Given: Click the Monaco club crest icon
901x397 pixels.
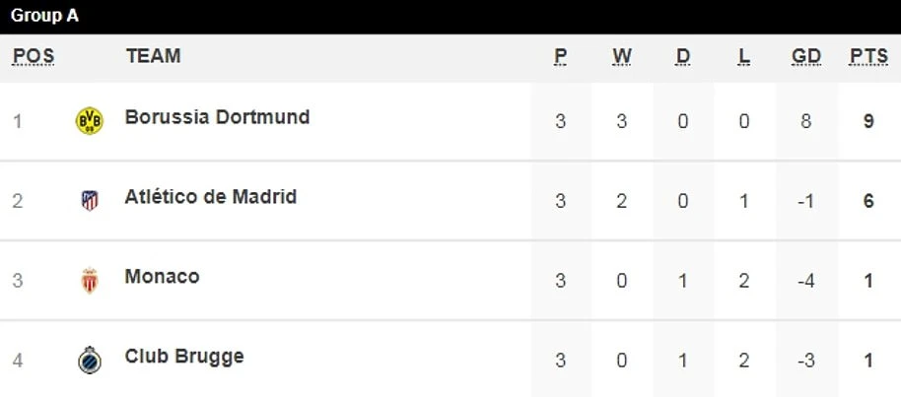Looking at the screenshot, I should point(90,281).
